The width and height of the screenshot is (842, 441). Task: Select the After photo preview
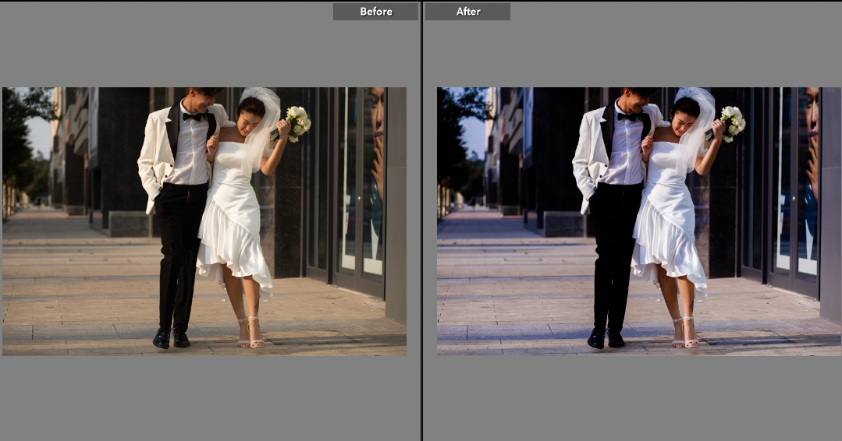point(638,221)
